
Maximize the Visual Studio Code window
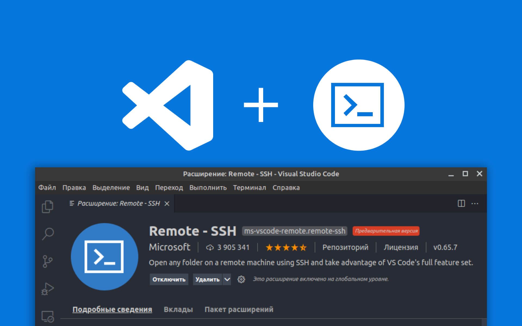pos(465,174)
